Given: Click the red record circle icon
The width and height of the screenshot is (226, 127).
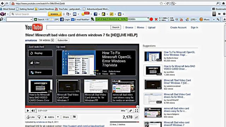Looking at the screenshot, I should [x=151, y=19].
